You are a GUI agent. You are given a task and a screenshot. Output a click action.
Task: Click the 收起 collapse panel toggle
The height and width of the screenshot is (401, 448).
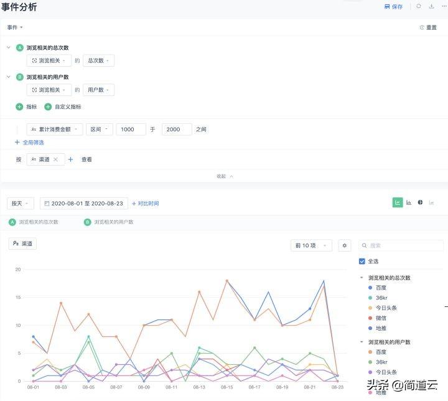pos(225,176)
